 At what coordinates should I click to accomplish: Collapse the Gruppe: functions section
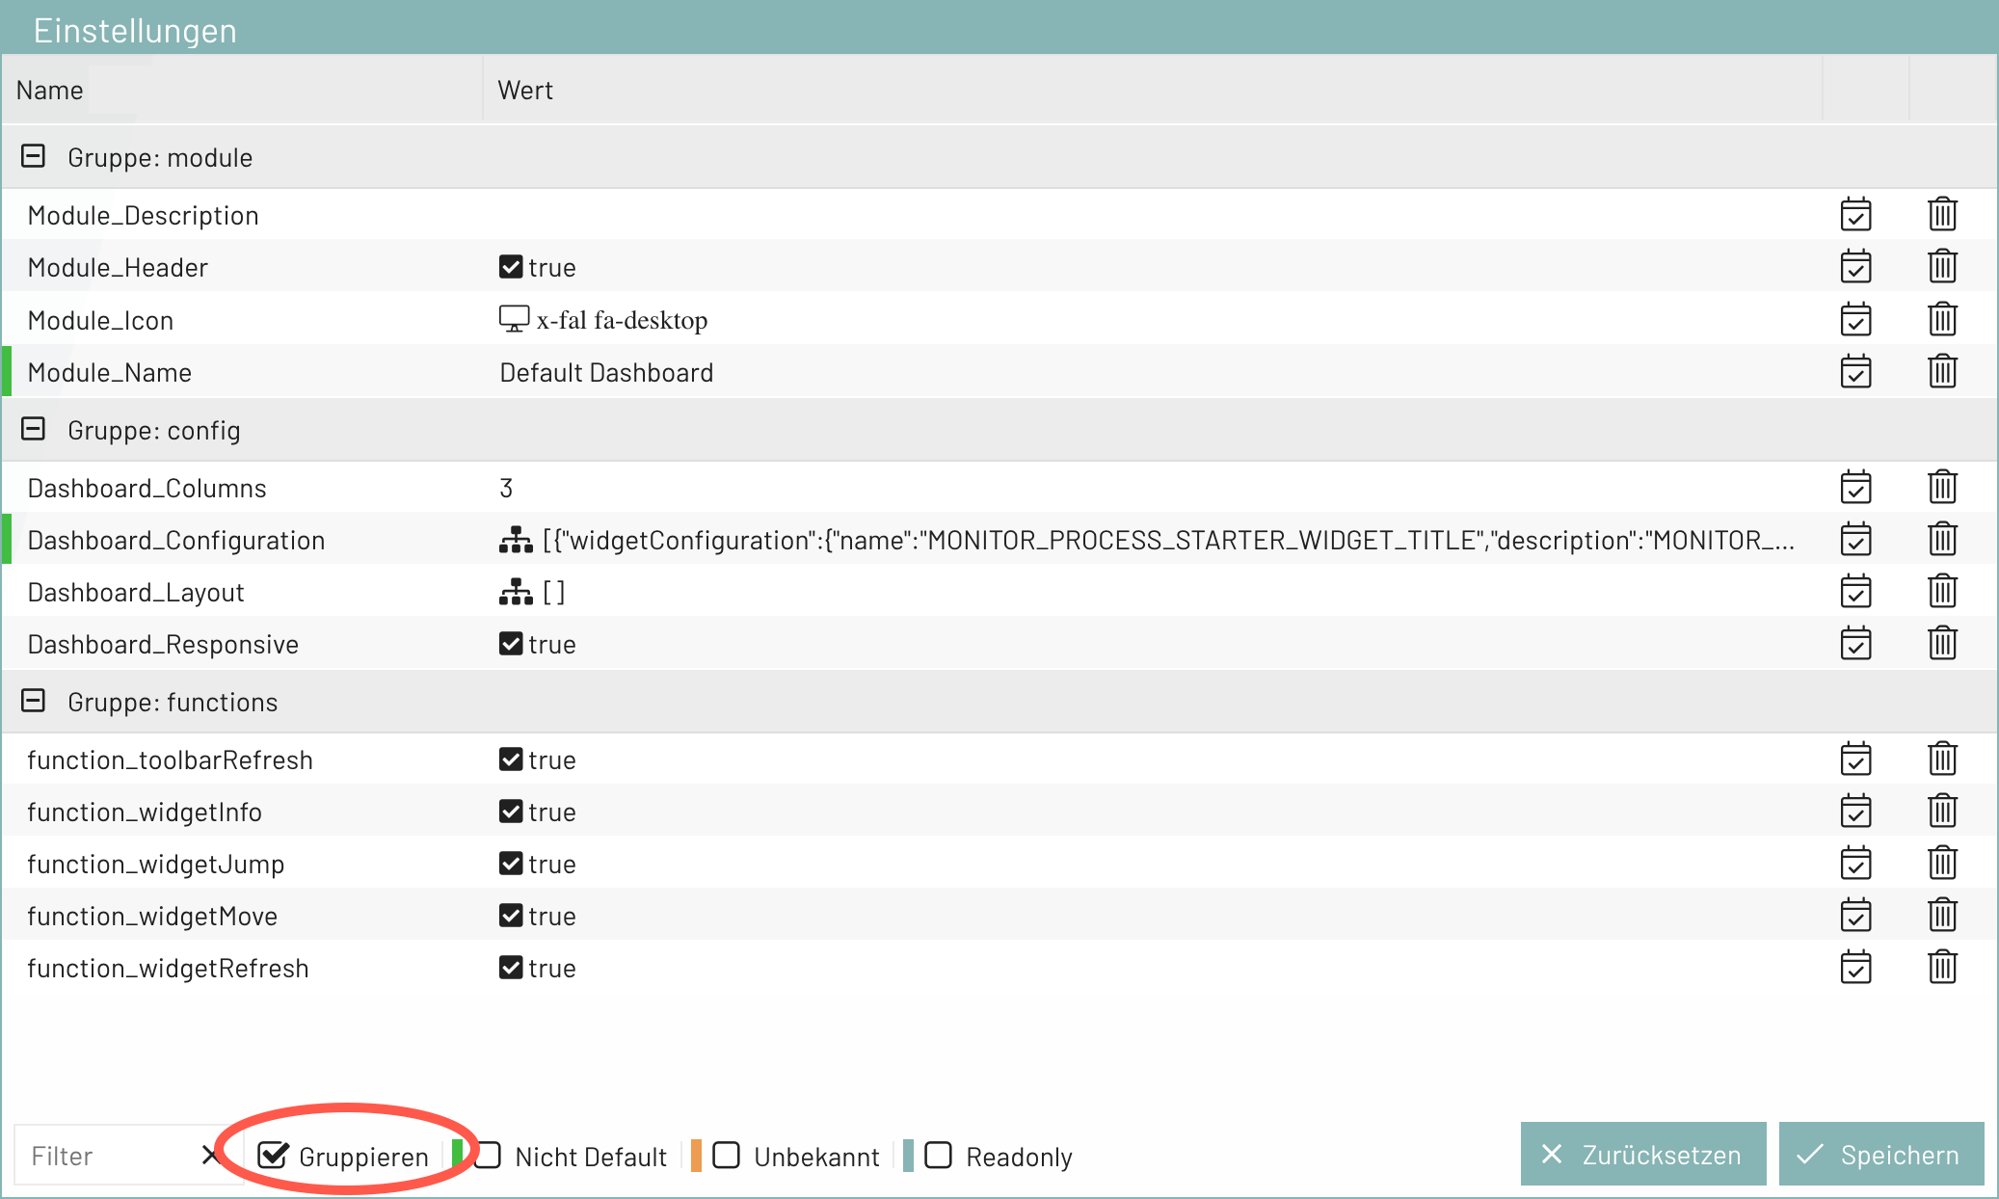[x=34, y=701]
